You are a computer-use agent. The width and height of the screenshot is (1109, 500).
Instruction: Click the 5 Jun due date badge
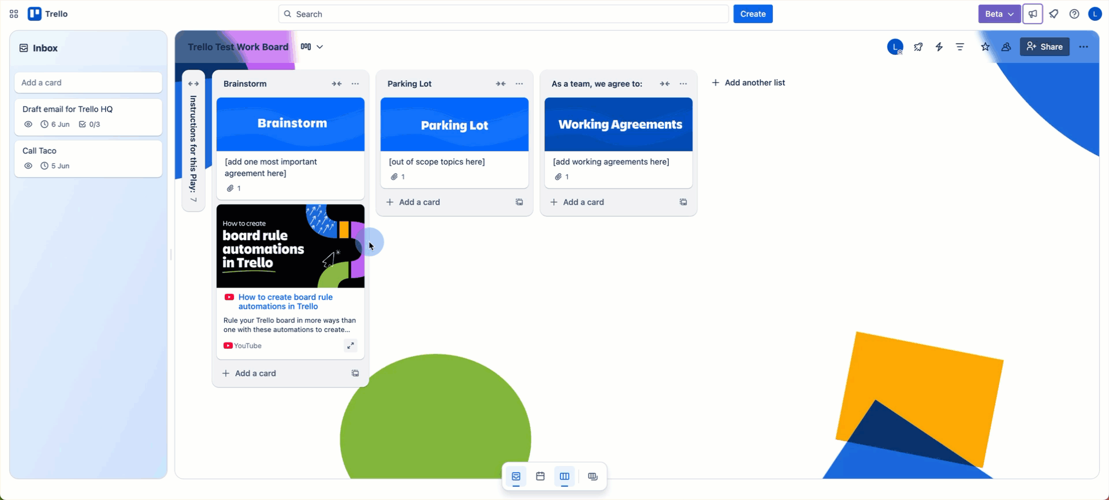pos(55,166)
